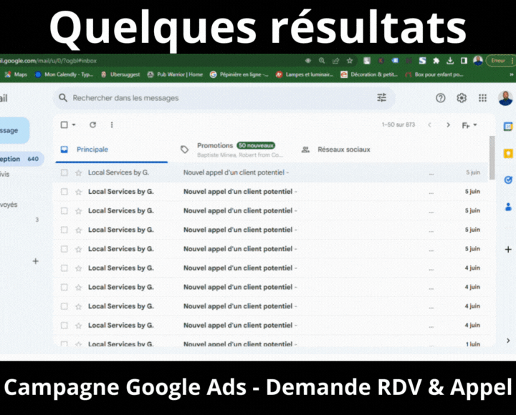The height and width of the screenshot is (415, 516).
Task: Check the fourth bold 5 juin email
Action: pyautogui.click(x=64, y=249)
